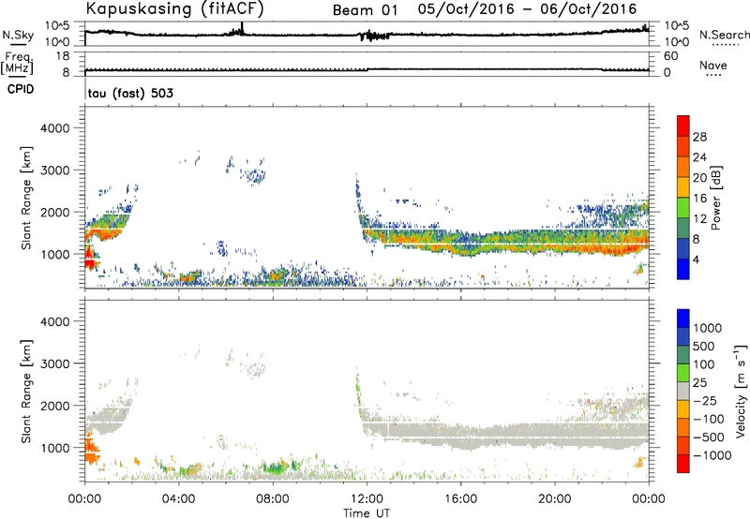Click the "Kapuskasing (fitACF)" plot title
Image resolution: width=750 pixels, height=519 pixels.
click(x=174, y=9)
